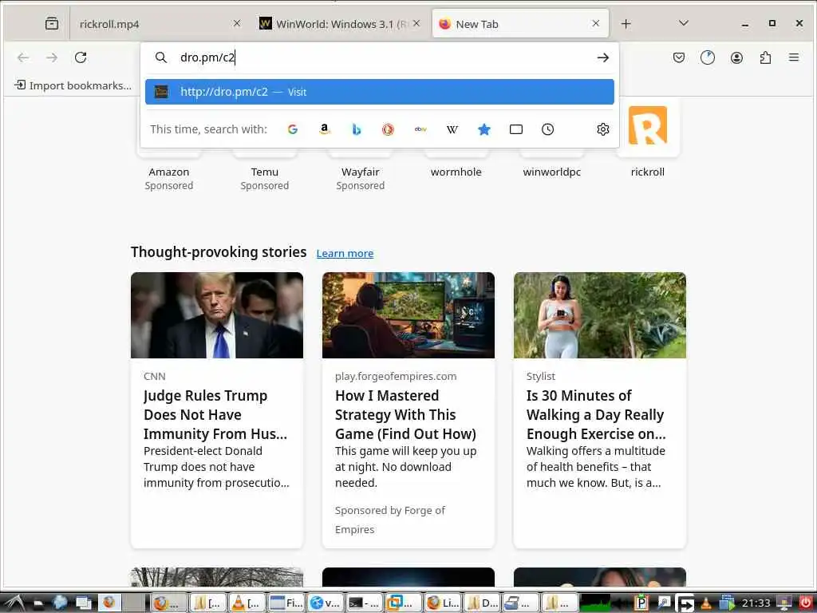Open How I Mastered Strategy headline
This screenshot has width=817, height=613.
click(405, 415)
